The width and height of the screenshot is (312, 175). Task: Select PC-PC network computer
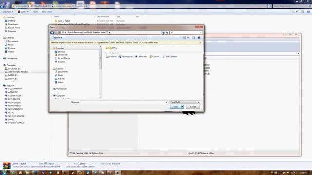(x=9, y=113)
